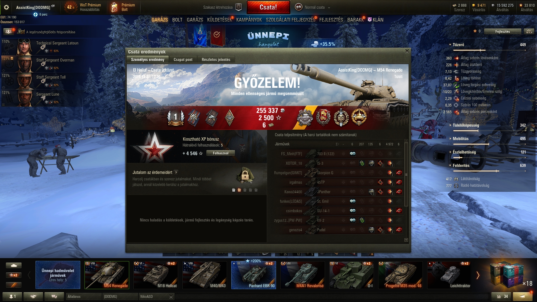This screenshot has height=302, width=537.
Task: Open the platoon creation icon
Action: [x=238, y=7]
